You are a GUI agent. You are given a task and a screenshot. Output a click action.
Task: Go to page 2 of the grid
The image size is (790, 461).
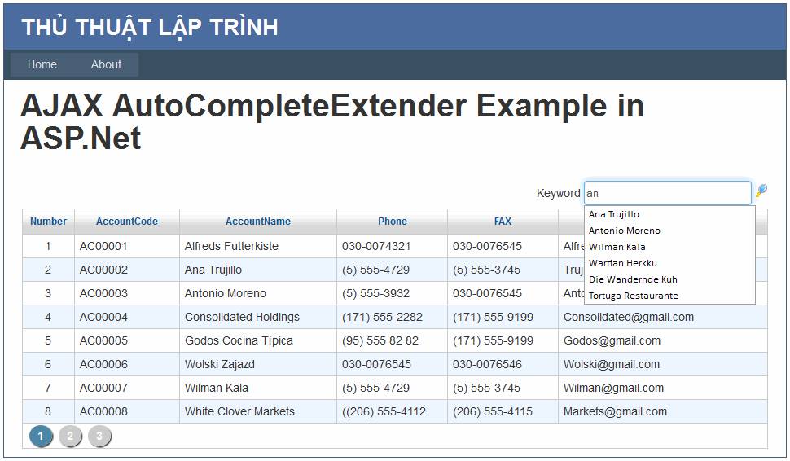tap(70, 436)
